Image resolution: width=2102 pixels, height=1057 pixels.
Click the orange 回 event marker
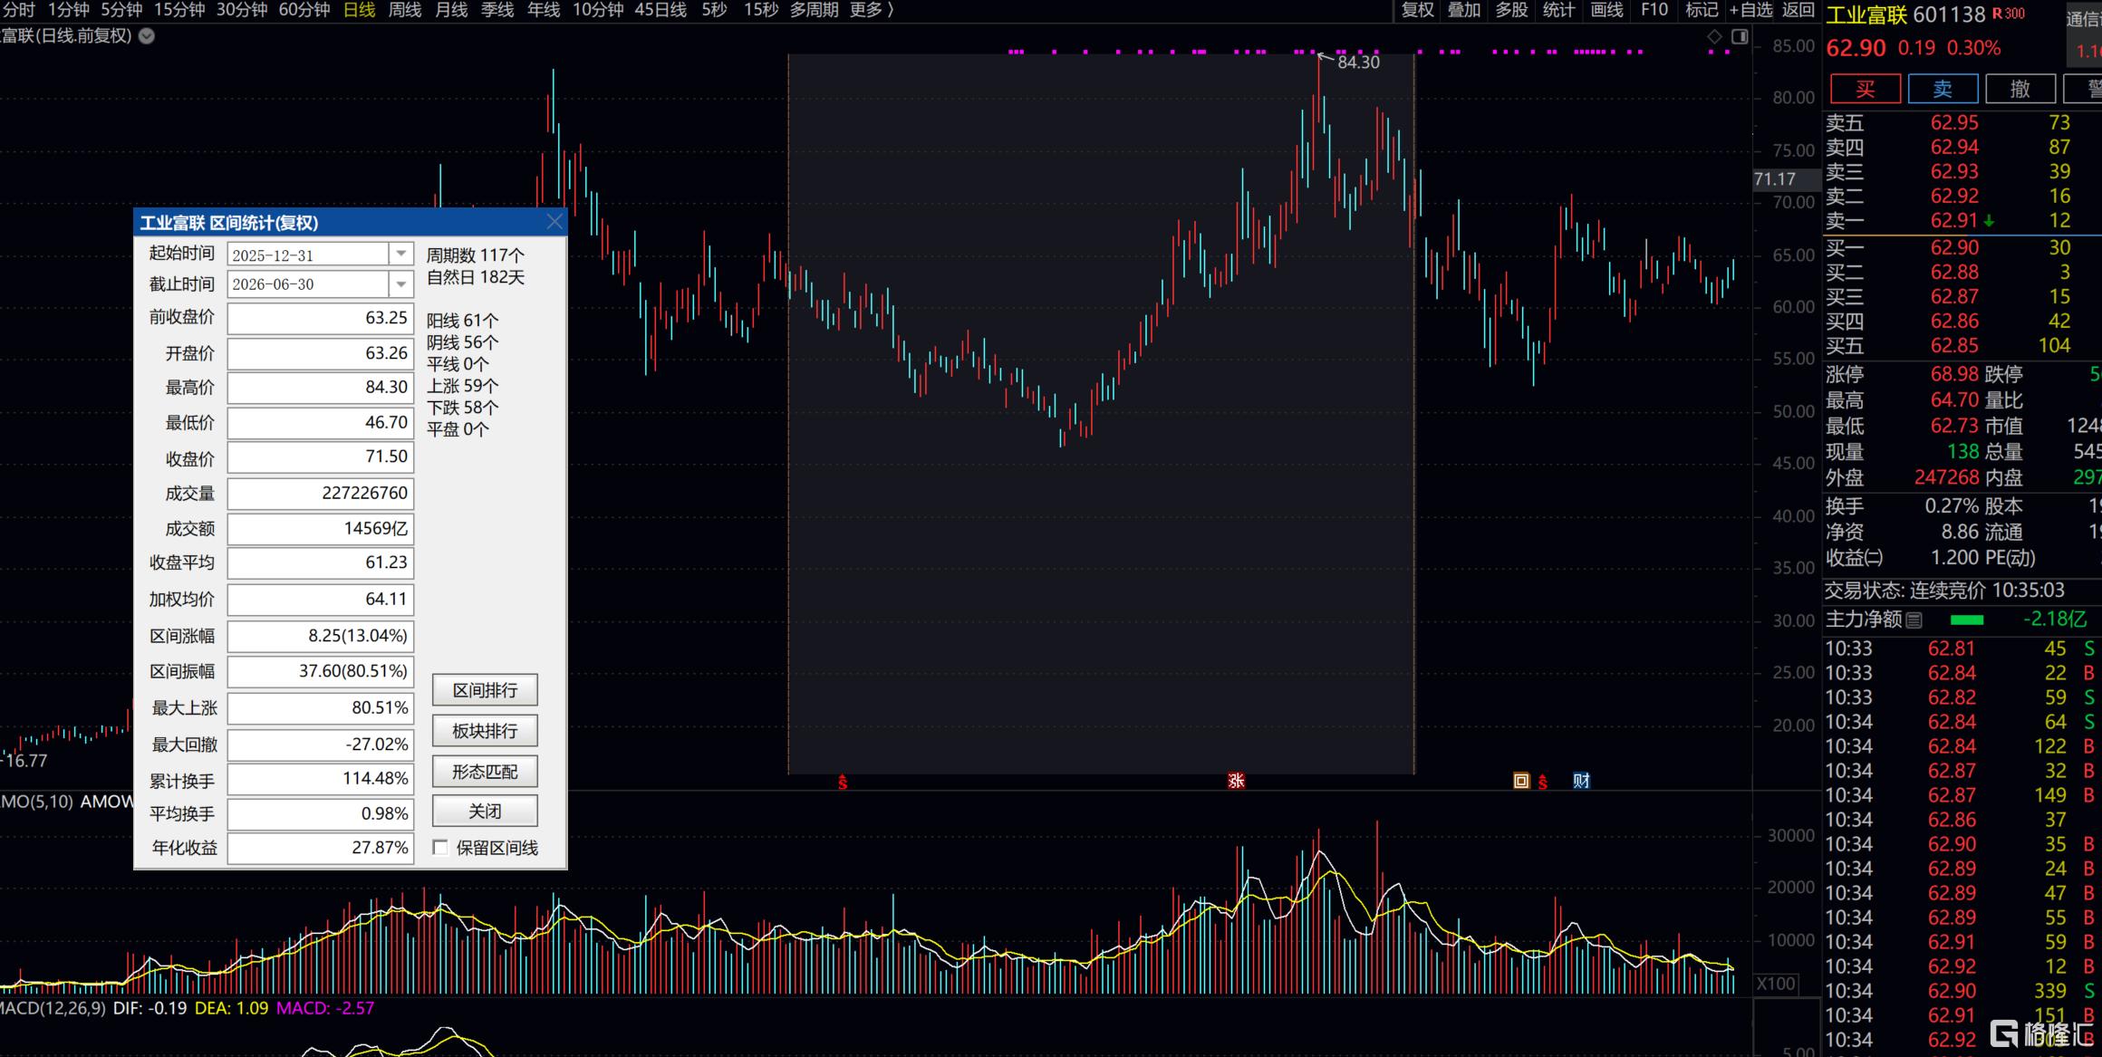(1521, 781)
